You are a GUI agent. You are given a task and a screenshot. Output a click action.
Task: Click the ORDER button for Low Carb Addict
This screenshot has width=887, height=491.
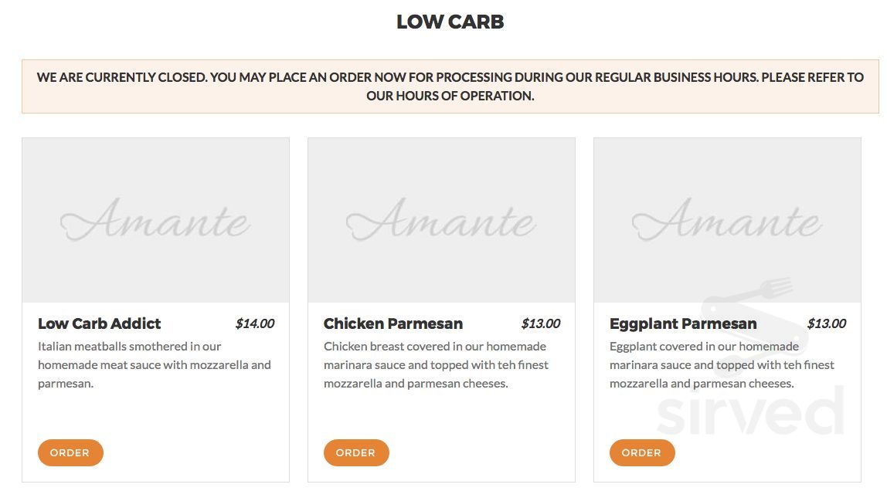pyautogui.click(x=70, y=452)
